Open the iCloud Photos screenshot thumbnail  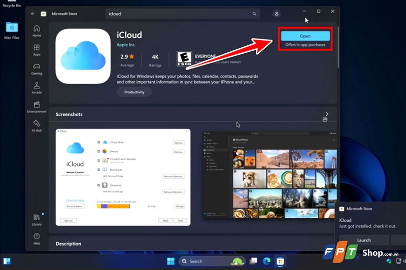coord(270,175)
